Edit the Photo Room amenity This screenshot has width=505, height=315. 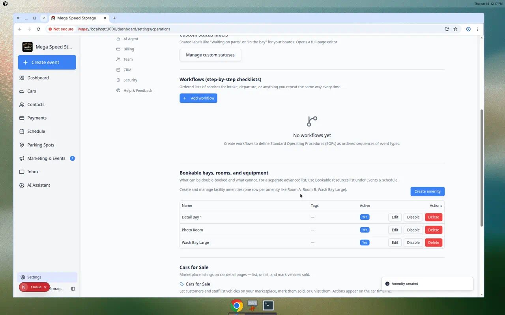395,230
